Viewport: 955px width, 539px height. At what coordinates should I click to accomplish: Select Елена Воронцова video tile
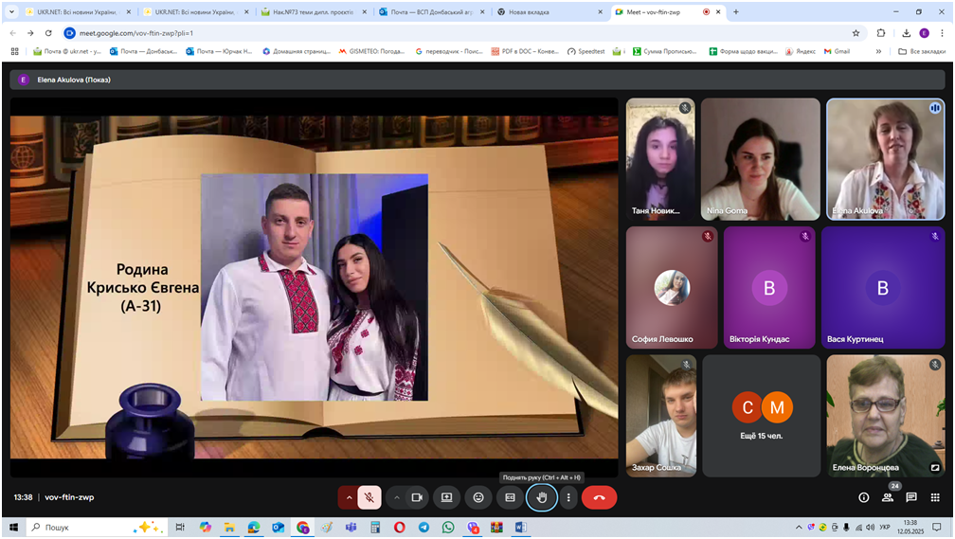[886, 416]
